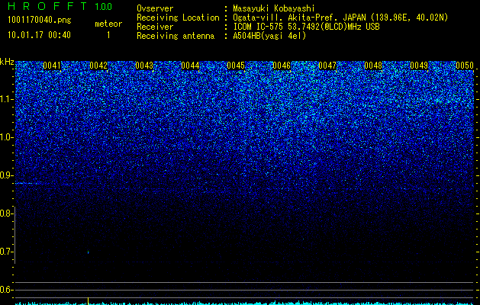Click the Receiver label
480x305 pixels.
click(155, 27)
